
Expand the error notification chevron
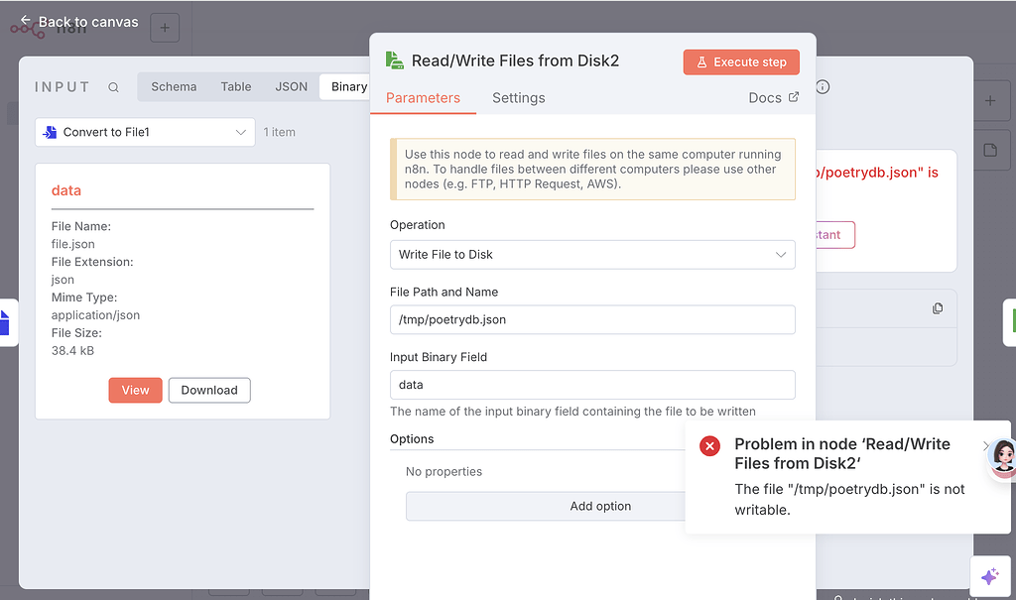tap(984, 445)
